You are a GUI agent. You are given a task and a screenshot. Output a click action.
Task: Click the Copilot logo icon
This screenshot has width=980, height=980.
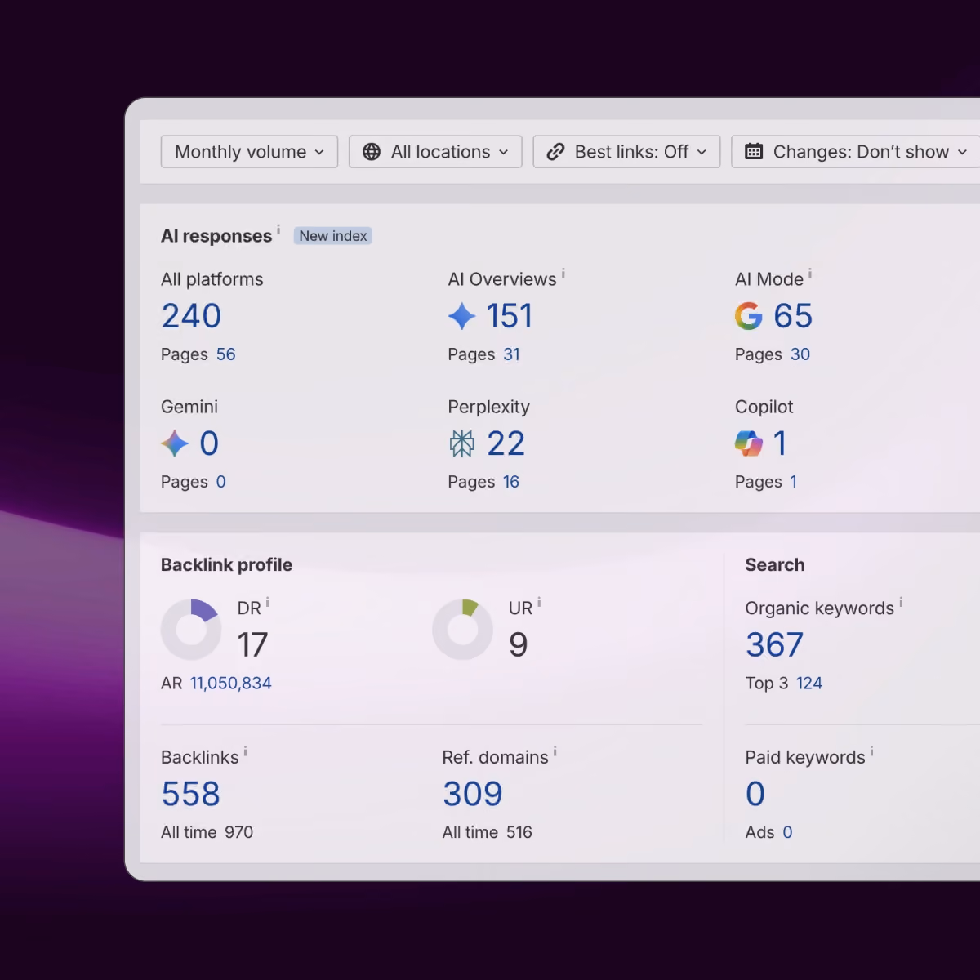coord(749,443)
